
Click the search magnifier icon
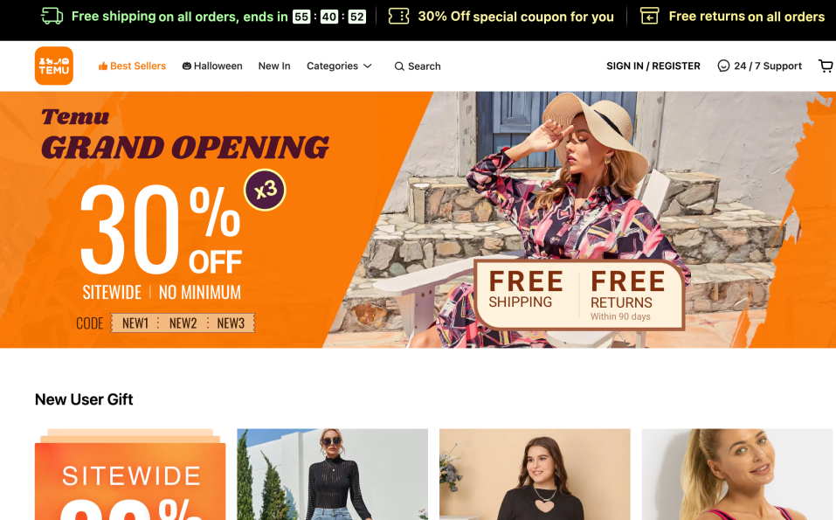399,66
